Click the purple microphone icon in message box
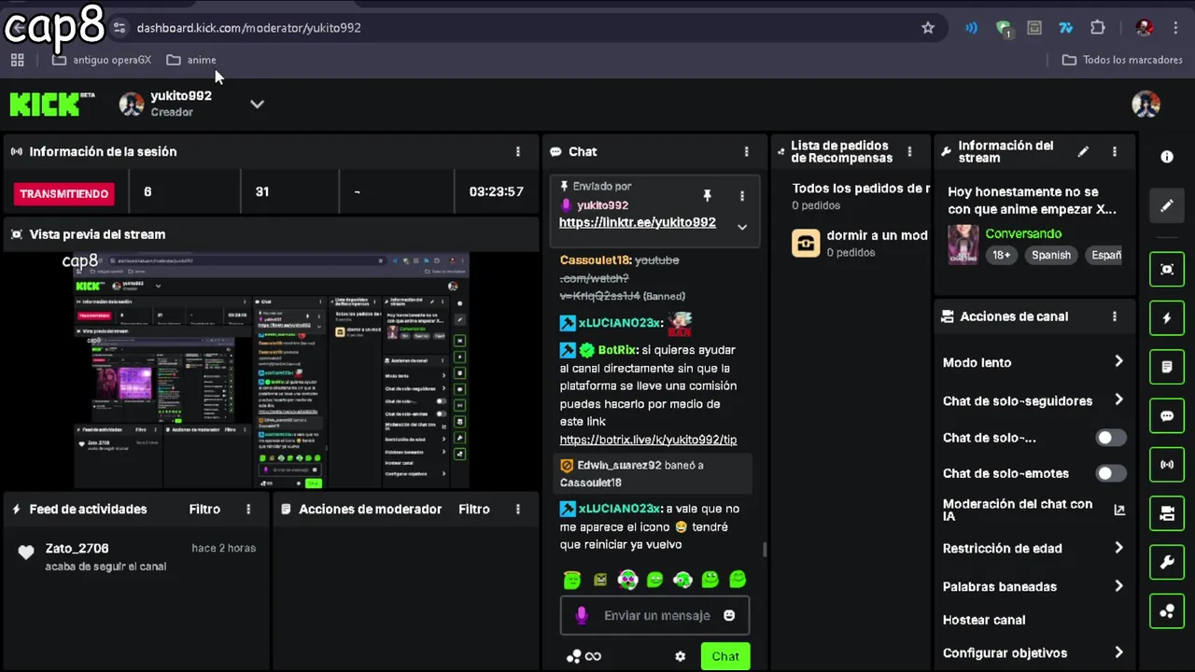The height and width of the screenshot is (672, 1195). (582, 615)
